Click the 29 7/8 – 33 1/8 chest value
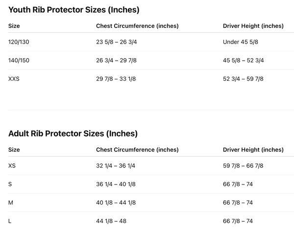 116,79
